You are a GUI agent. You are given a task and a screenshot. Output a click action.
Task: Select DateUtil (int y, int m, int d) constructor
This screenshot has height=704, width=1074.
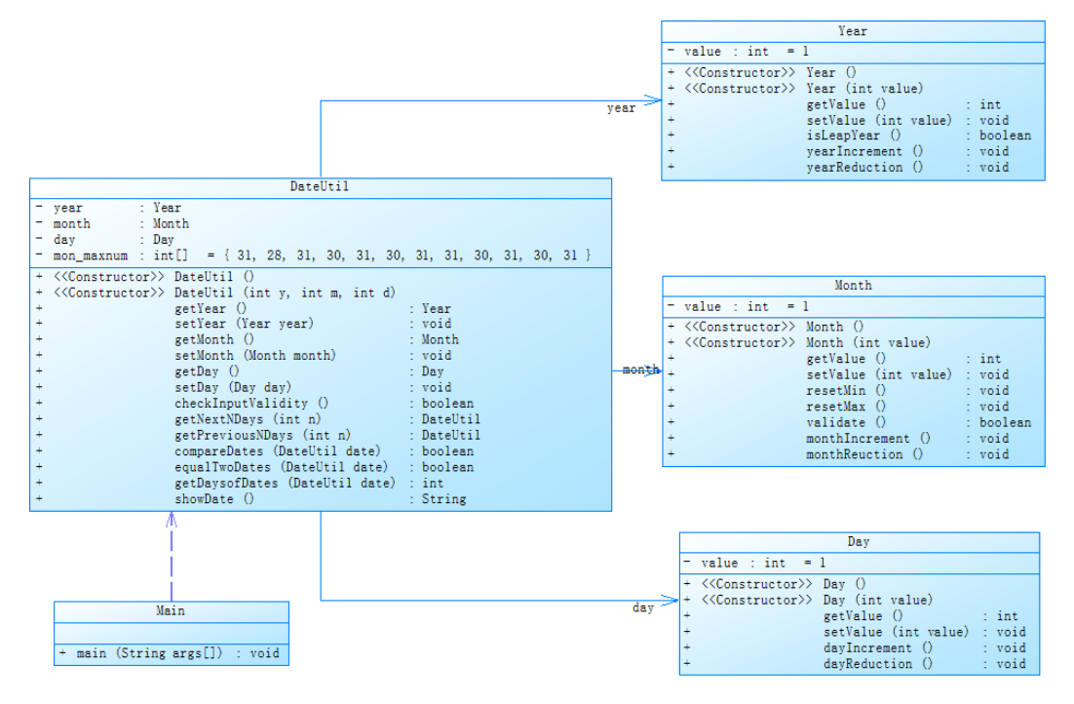[x=215, y=293]
